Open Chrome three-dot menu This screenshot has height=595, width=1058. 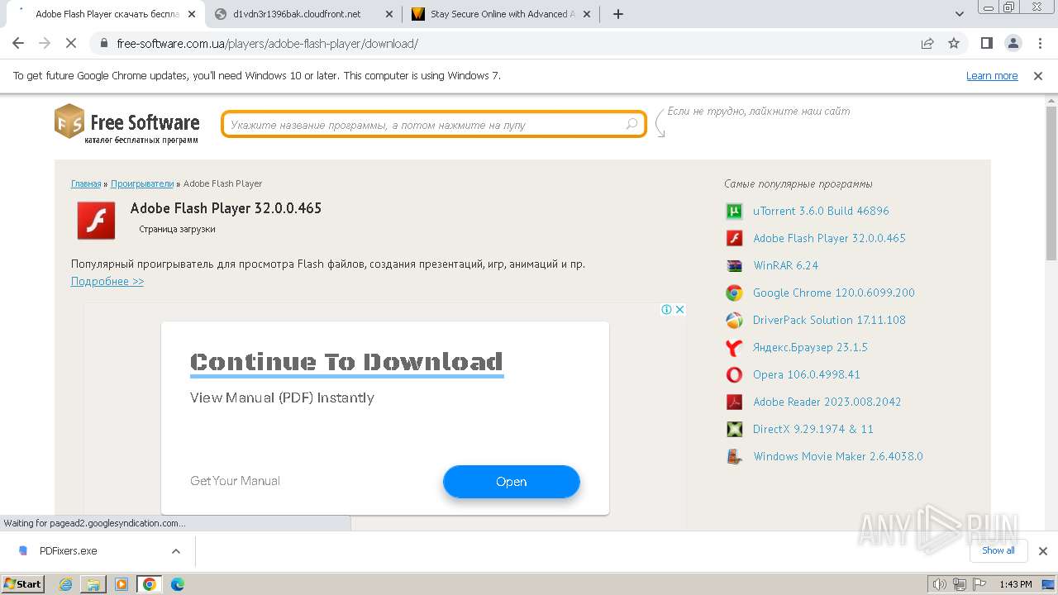click(x=1039, y=44)
